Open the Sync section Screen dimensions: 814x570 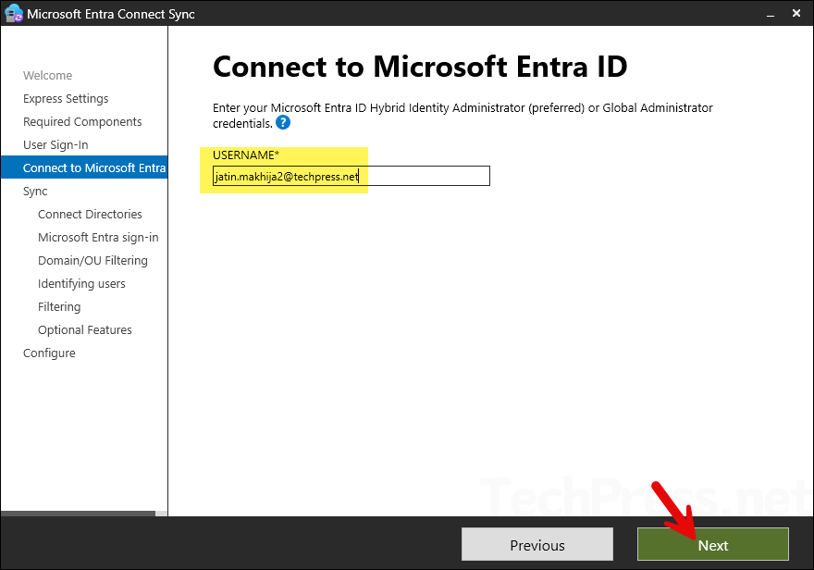[x=35, y=191]
